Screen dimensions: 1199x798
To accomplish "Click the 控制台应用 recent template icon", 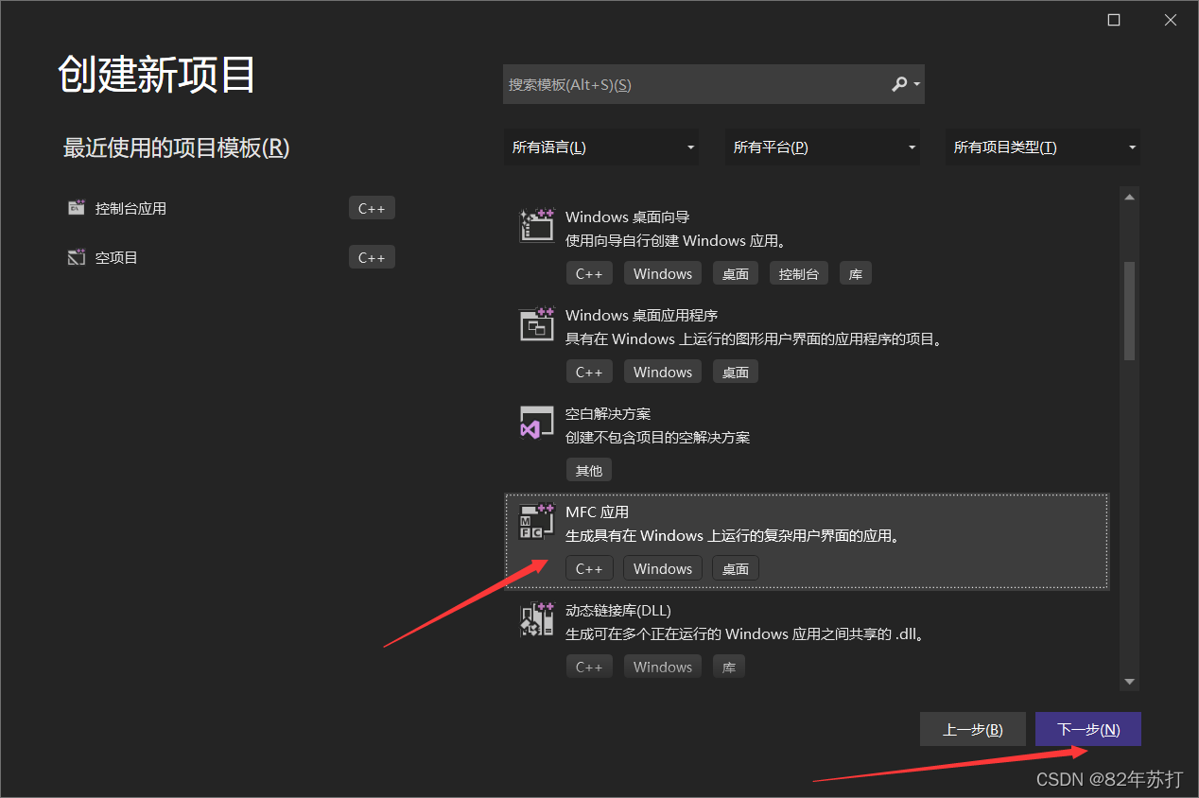I will (x=76, y=208).
